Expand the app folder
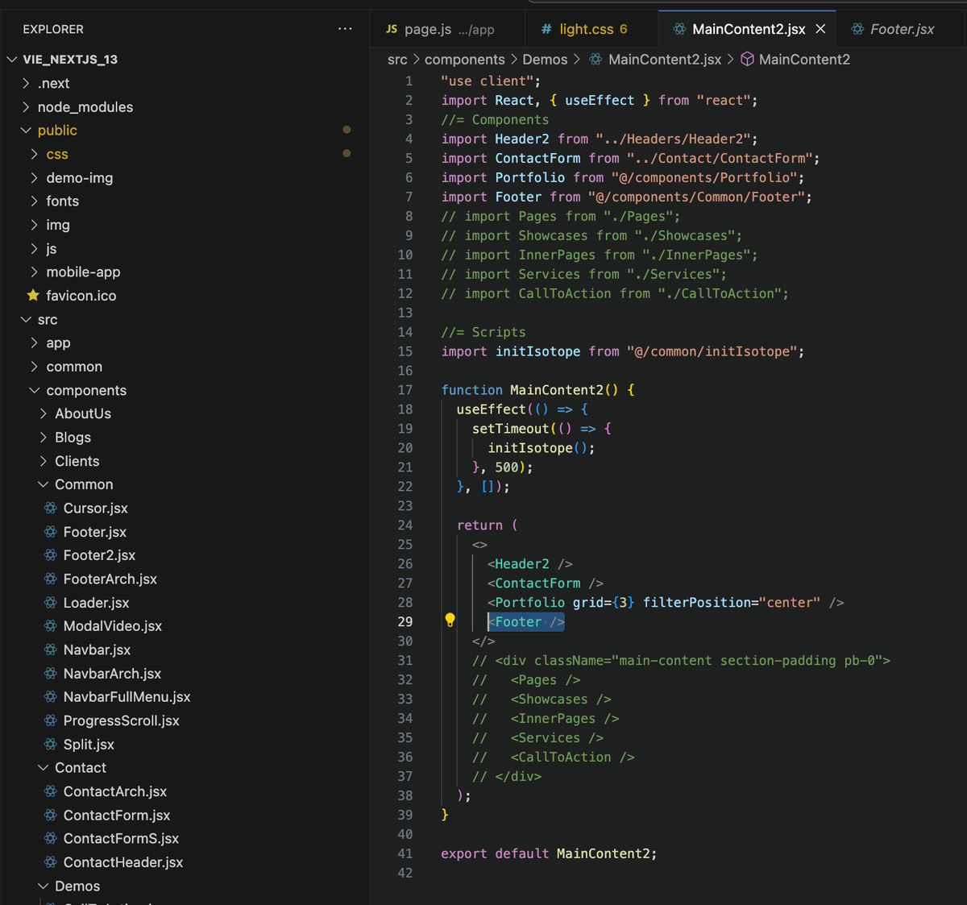Screen dimensions: 967x905 point(35,343)
